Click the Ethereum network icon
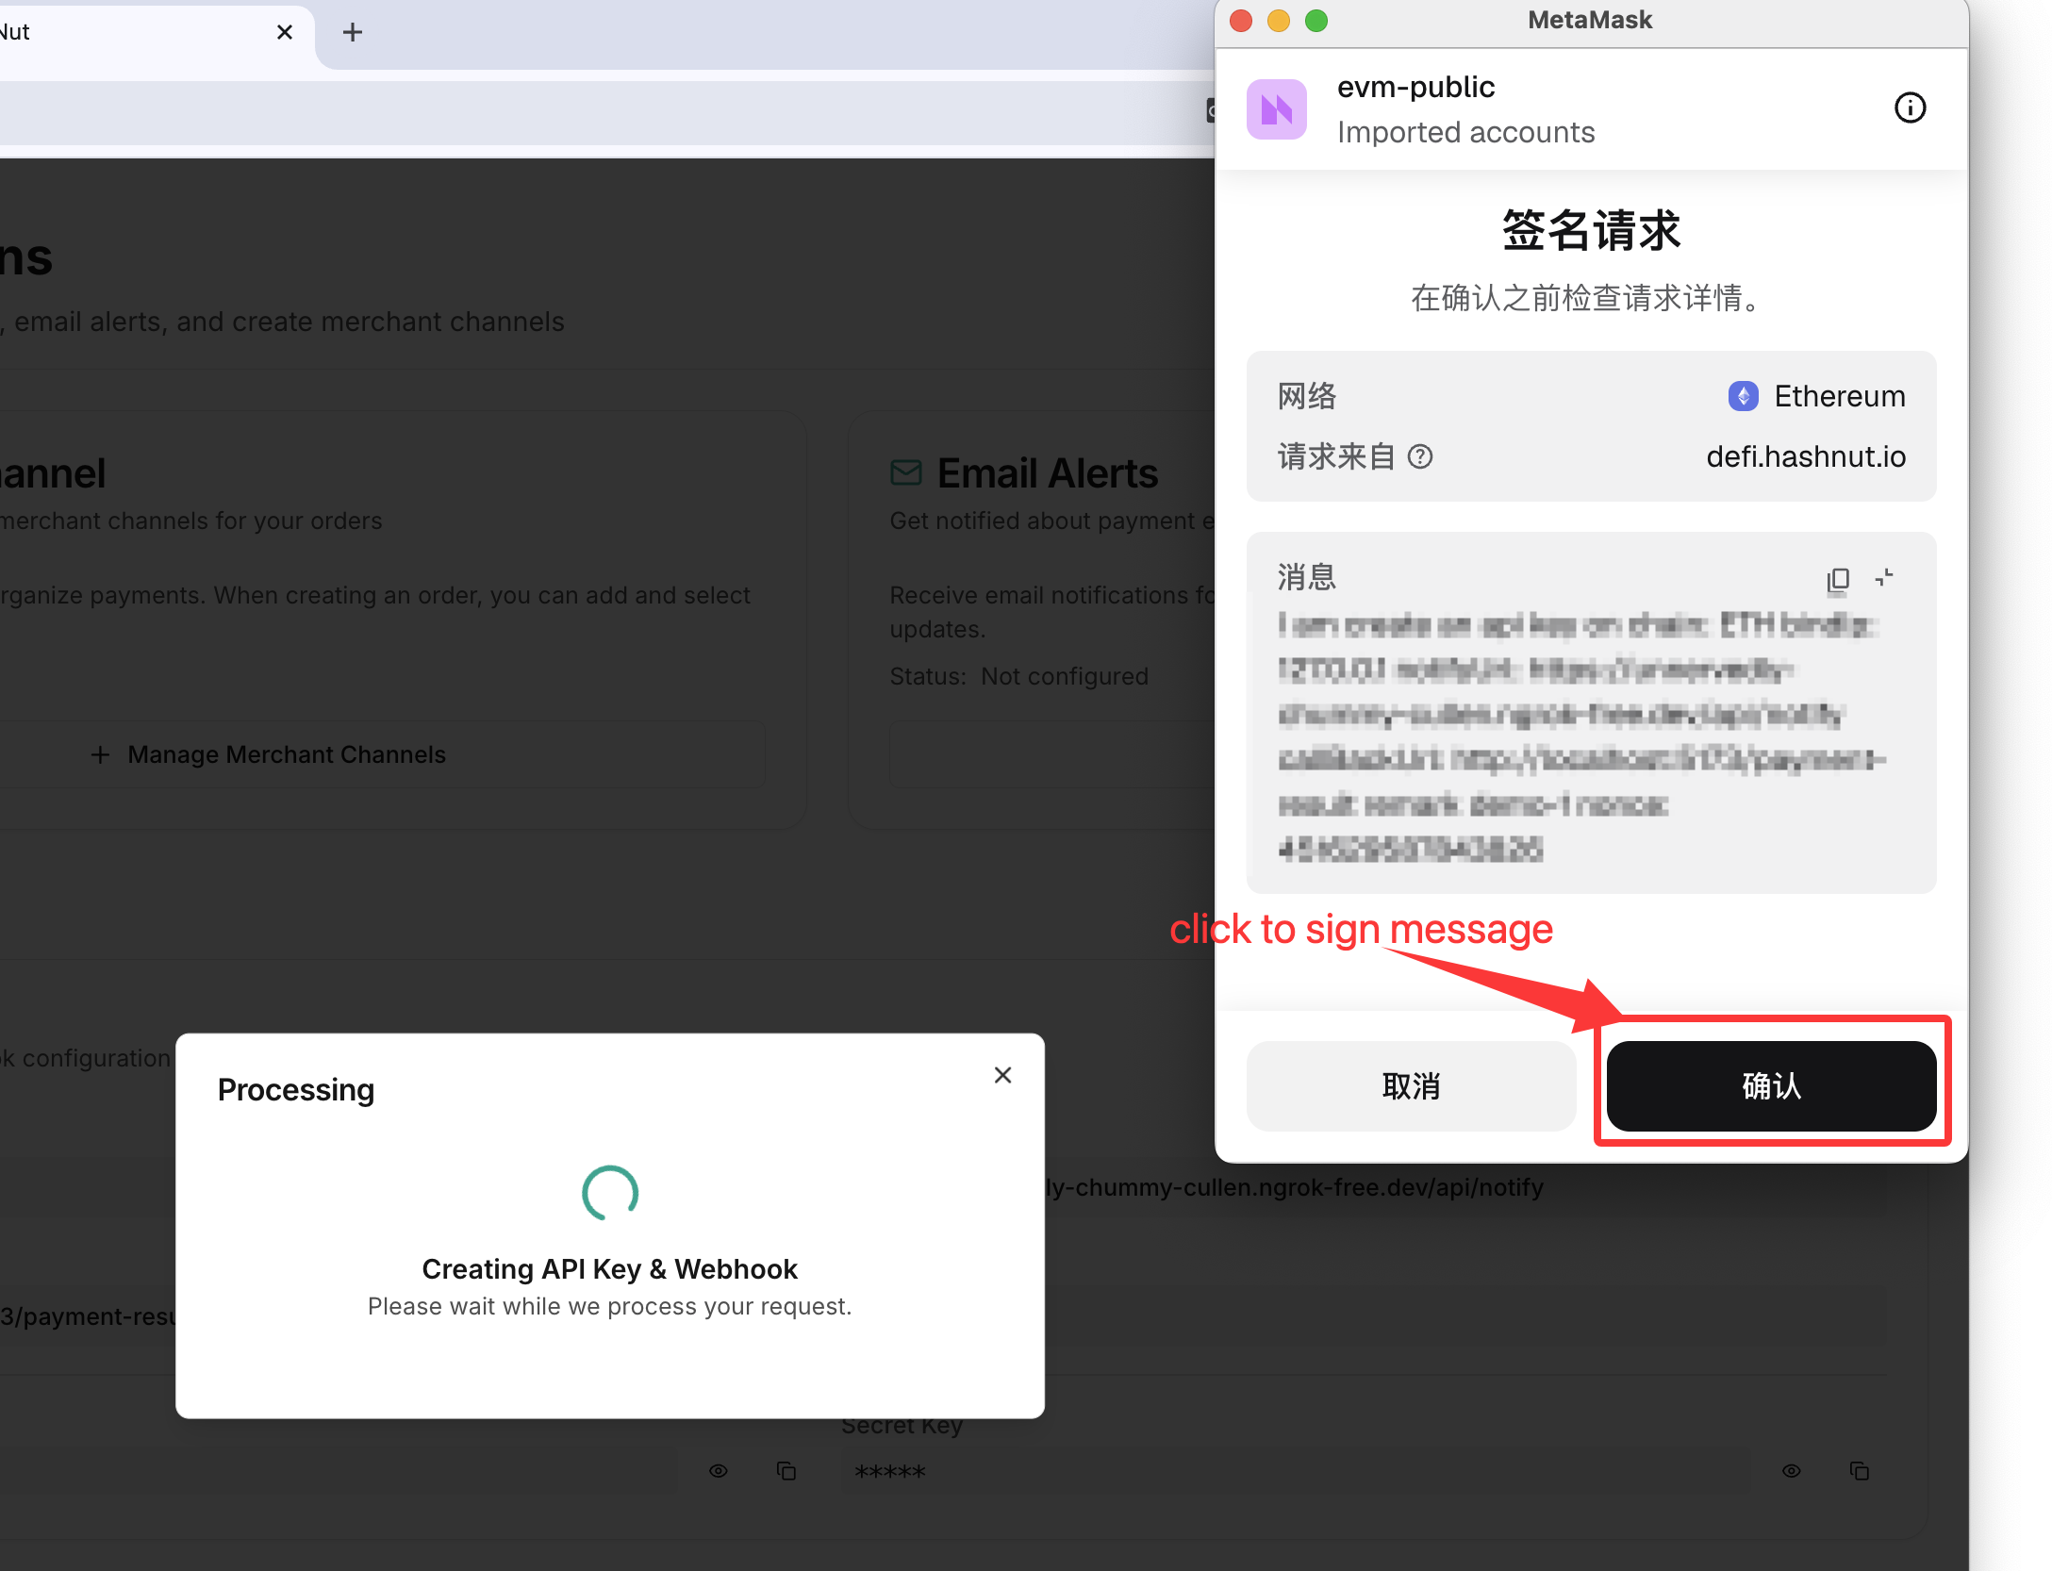Viewport: 2052px width, 1571px height. click(1743, 396)
